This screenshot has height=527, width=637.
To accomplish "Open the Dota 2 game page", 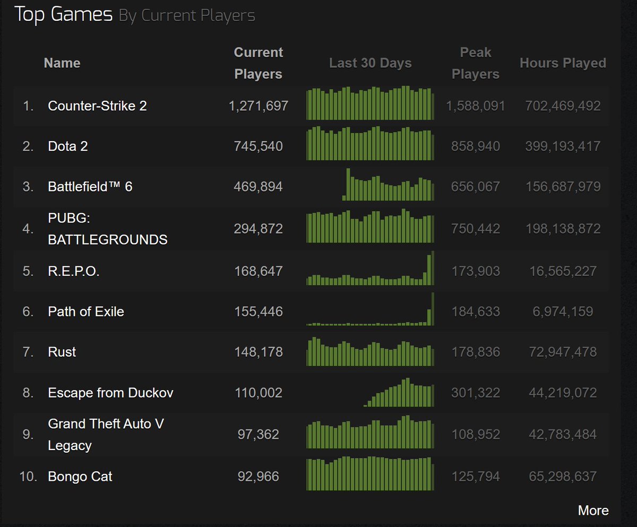I will point(68,146).
